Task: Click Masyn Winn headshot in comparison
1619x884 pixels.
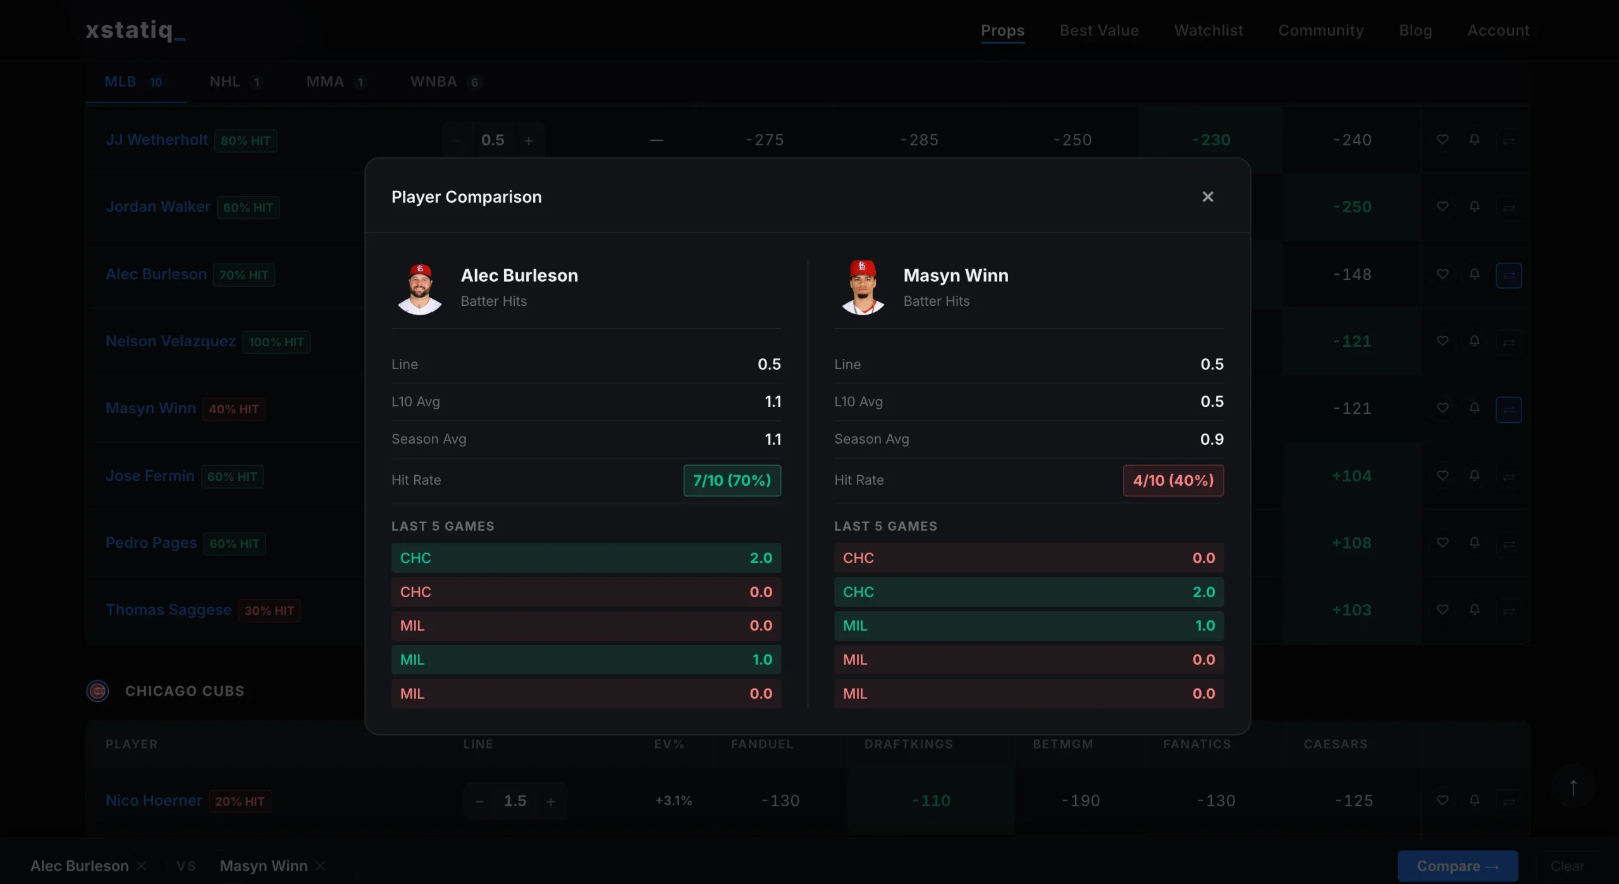Action: (x=863, y=288)
